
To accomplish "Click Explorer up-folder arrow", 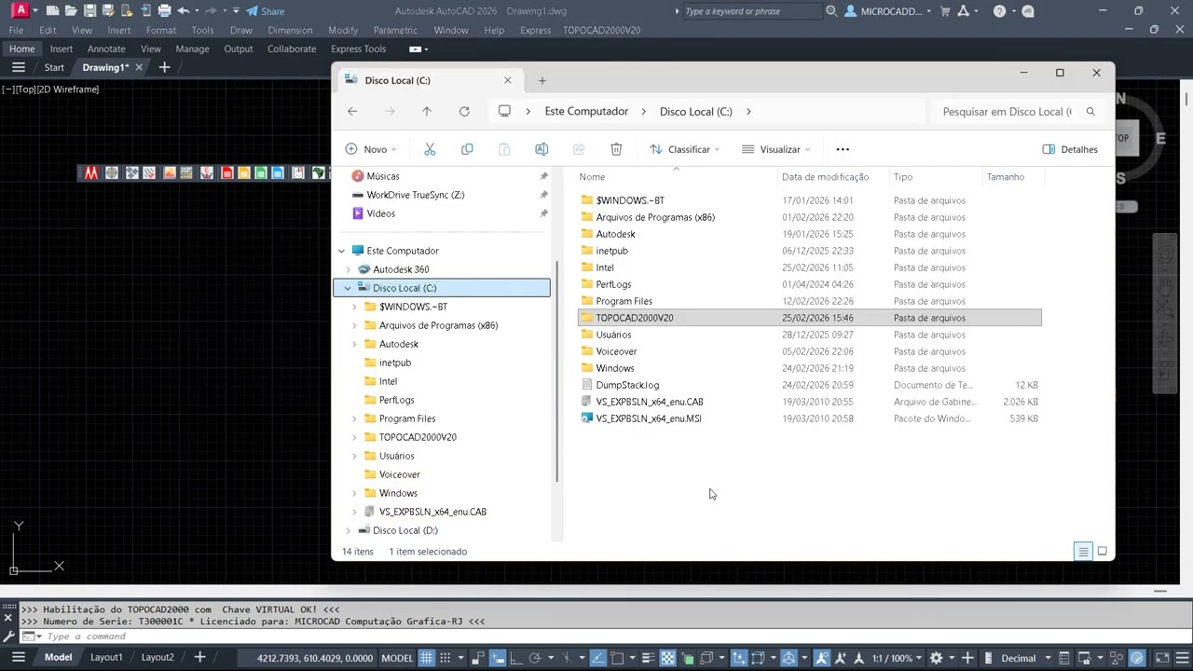I will (x=427, y=111).
